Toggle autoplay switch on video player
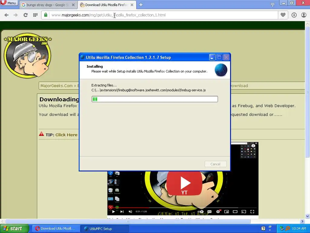Viewport: 310px width, 233px height. tap(201, 211)
